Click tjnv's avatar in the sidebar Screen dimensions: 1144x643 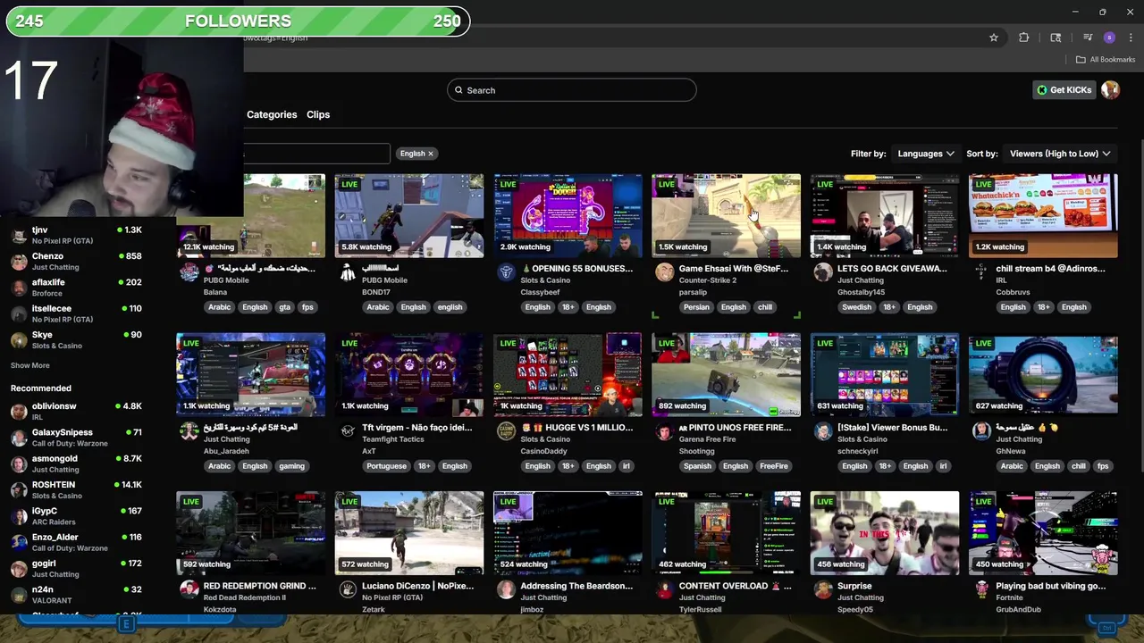(x=19, y=236)
